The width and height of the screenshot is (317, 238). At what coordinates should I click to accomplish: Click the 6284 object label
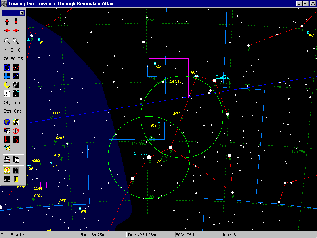(60, 138)
